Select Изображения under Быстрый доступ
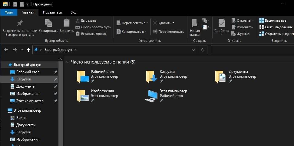Screen dimensions: 294x146 pos(29,94)
